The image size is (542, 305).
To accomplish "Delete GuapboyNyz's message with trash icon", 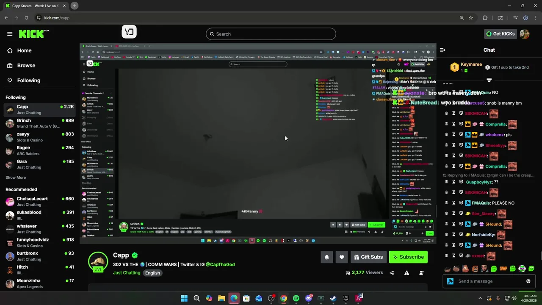I will [446, 182].
